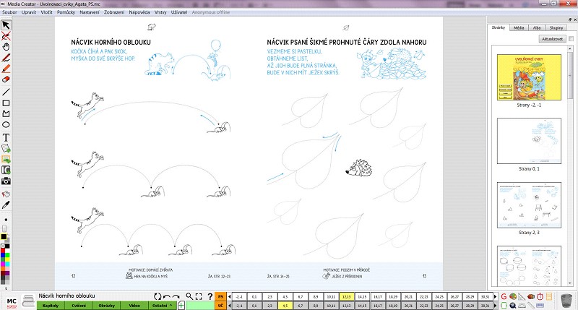Pick the ellipse shape tool
Image resolution: width=578 pixels, height=310 pixels.
(6, 124)
